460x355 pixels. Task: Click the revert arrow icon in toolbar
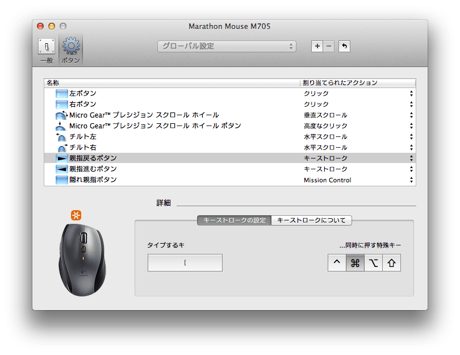point(344,47)
